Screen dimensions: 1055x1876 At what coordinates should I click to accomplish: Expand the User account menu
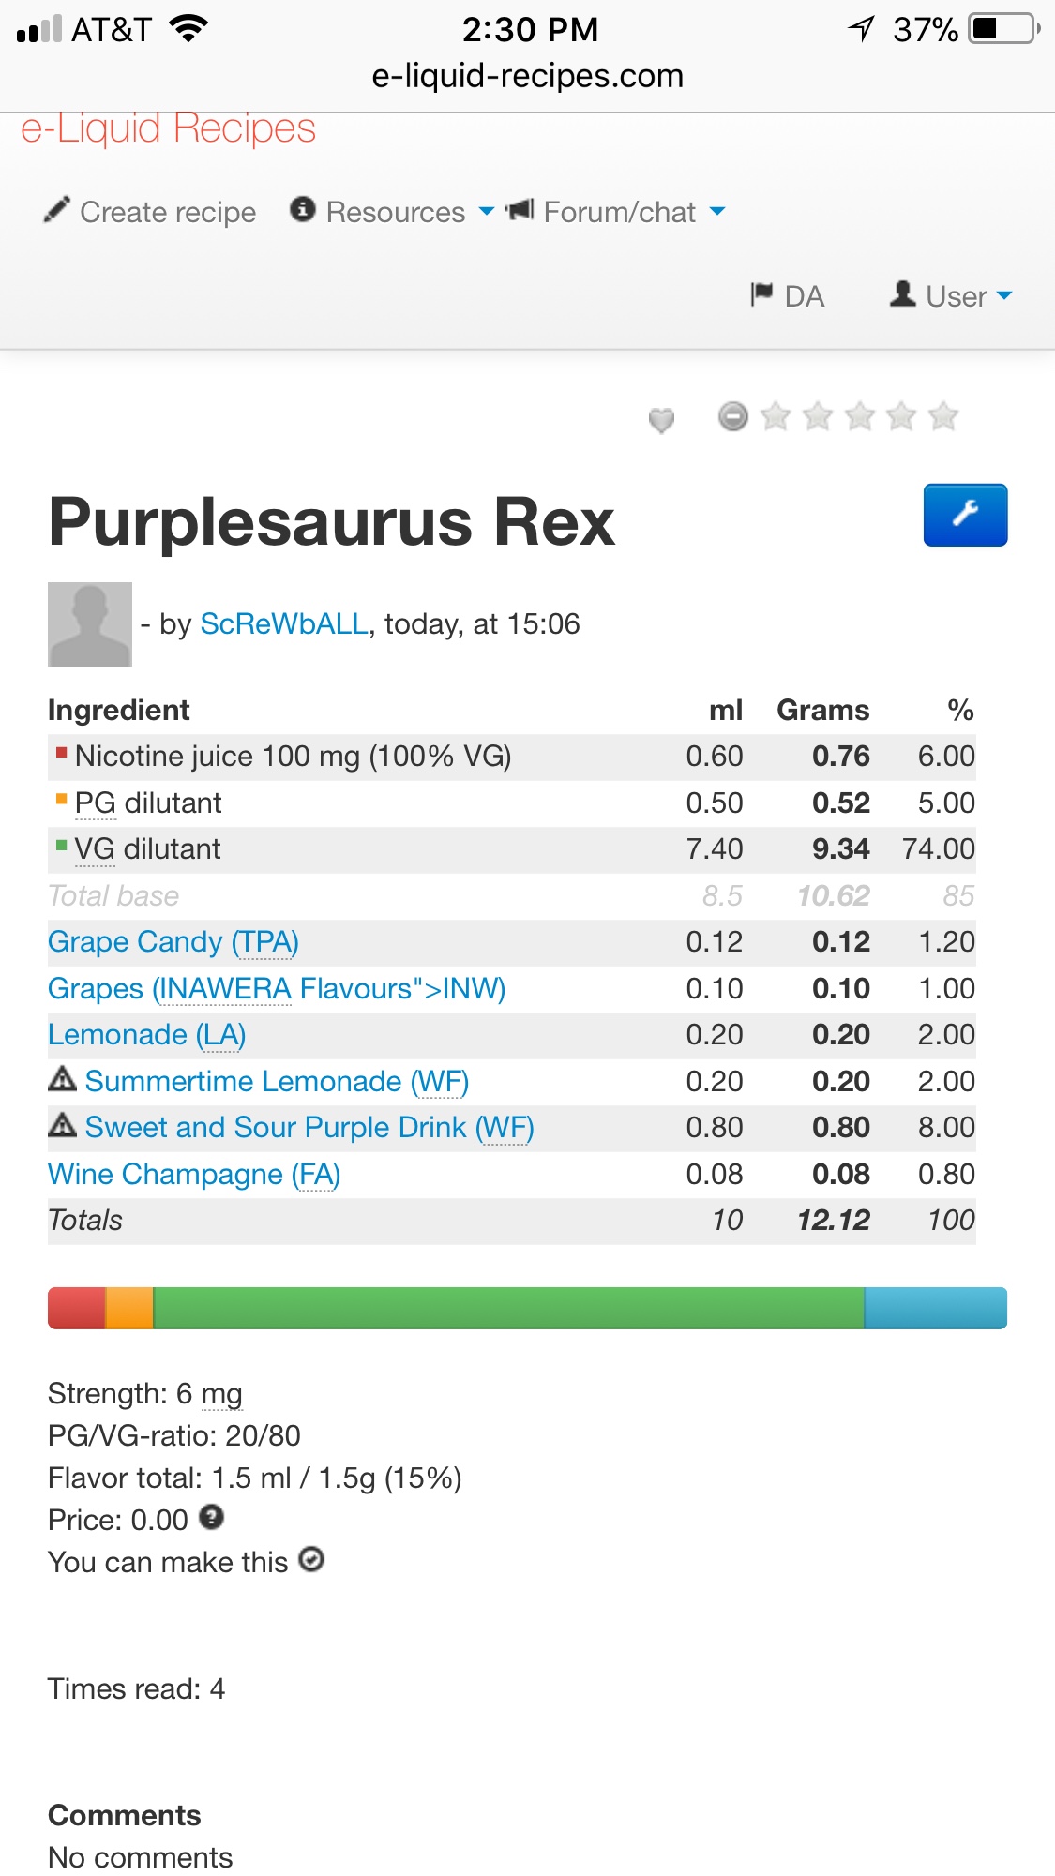click(x=952, y=296)
